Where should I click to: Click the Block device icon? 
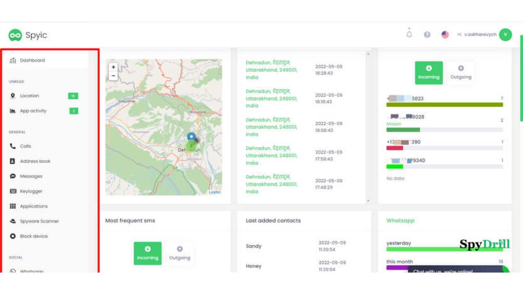tap(13, 236)
